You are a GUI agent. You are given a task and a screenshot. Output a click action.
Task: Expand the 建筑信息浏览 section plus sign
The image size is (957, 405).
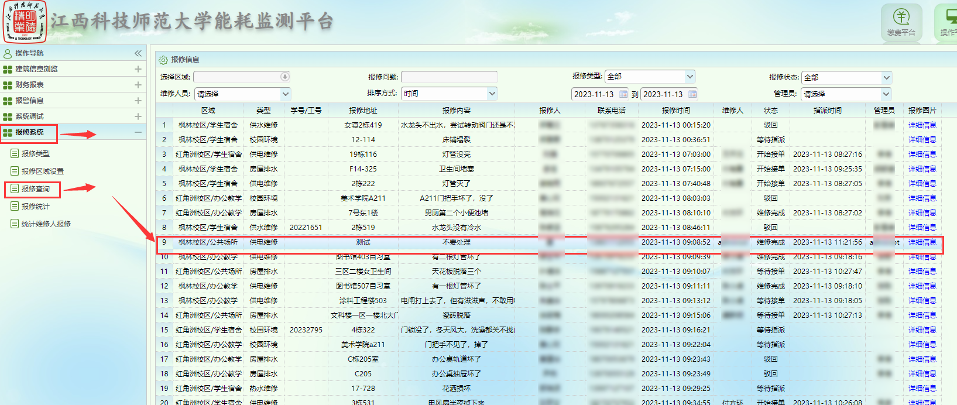click(138, 69)
